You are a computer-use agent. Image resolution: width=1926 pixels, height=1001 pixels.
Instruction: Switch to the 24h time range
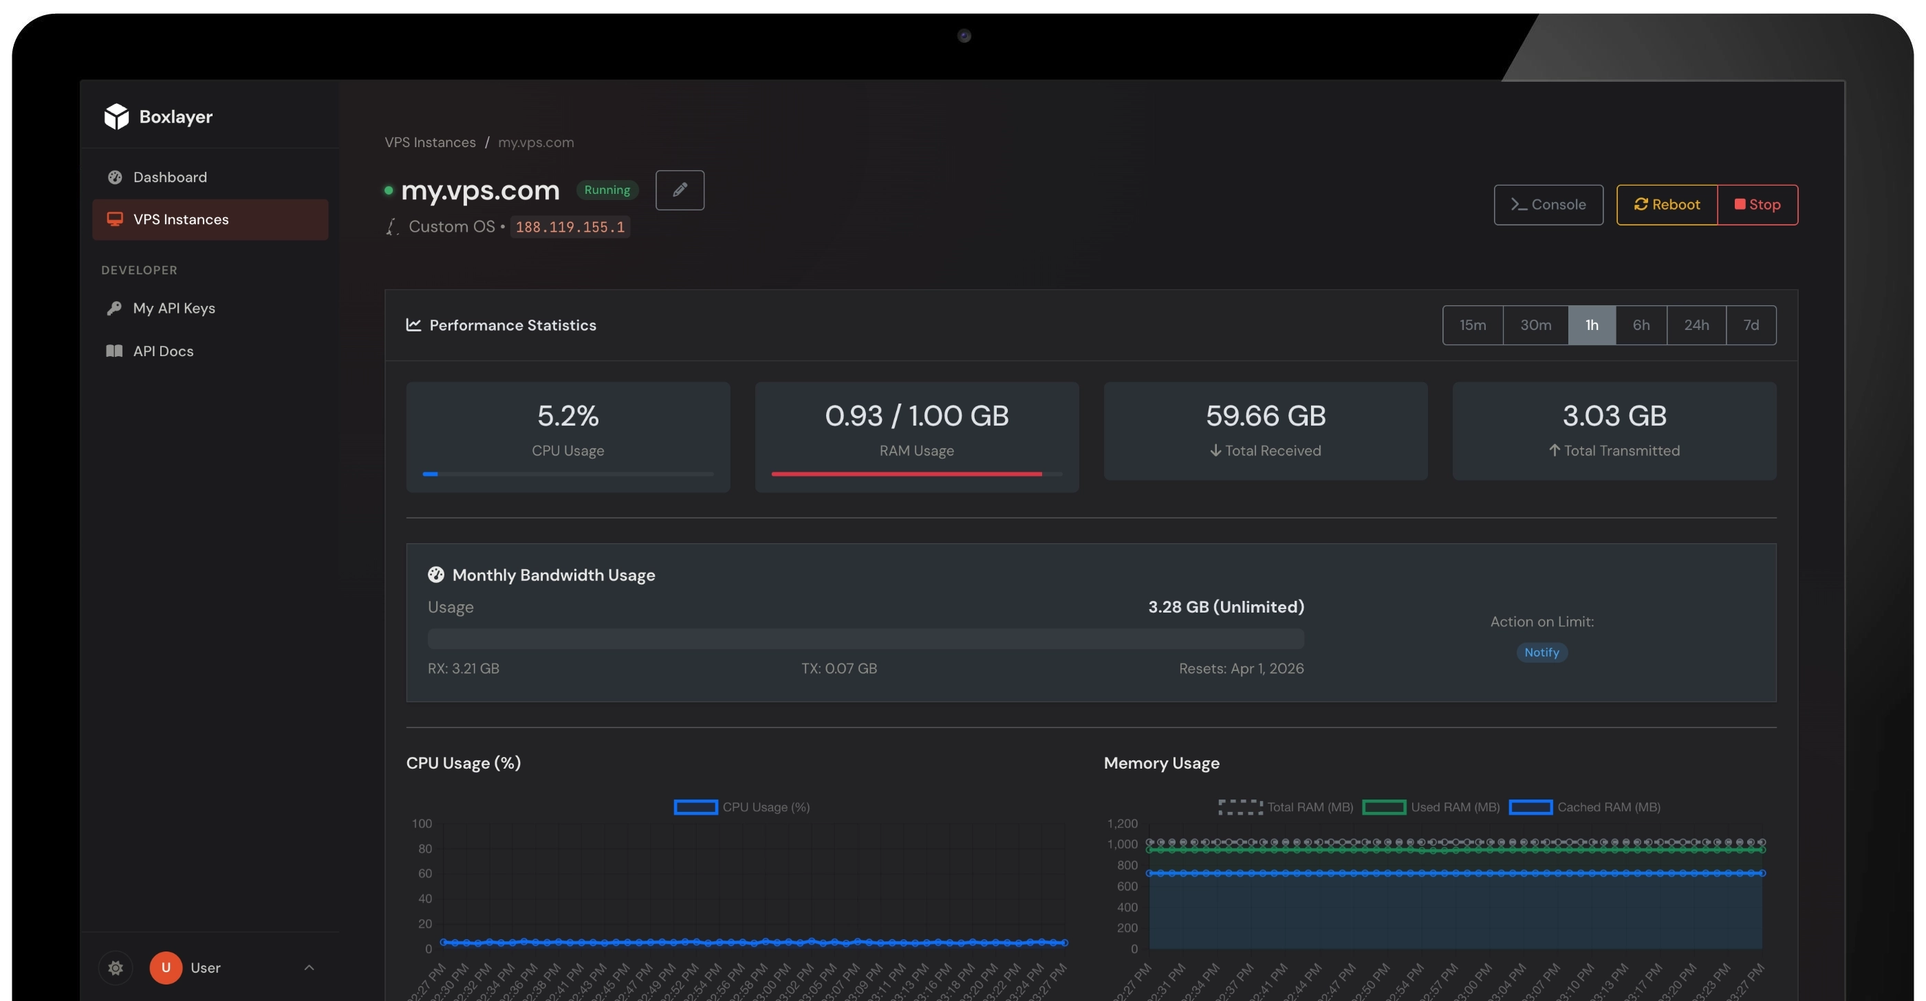click(x=1697, y=325)
